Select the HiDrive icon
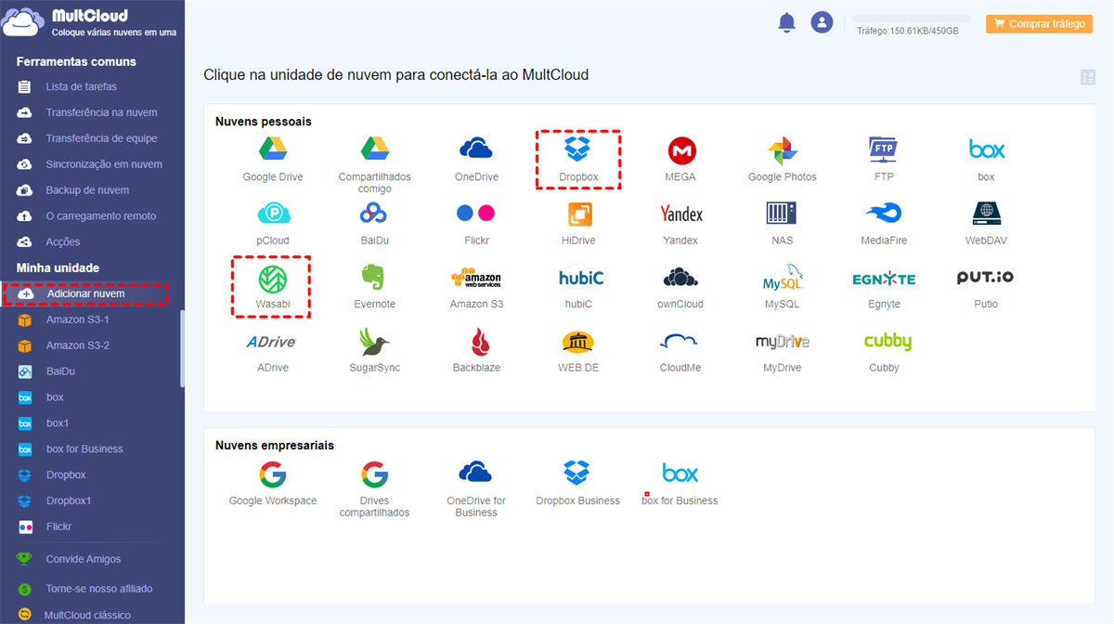Screen dimensions: 1114x624 pyautogui.click(x=580, y=214)
